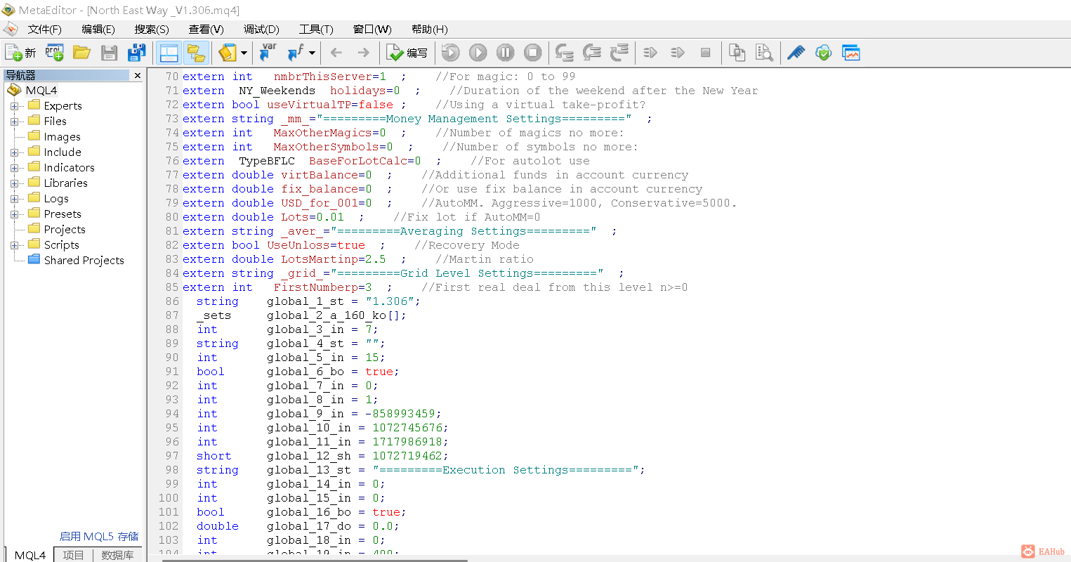Screen dimensions: 1071x562
Task: Toggle the Navigator panel toolbar button
Action: pyautogui.click(x=169, y=53)
